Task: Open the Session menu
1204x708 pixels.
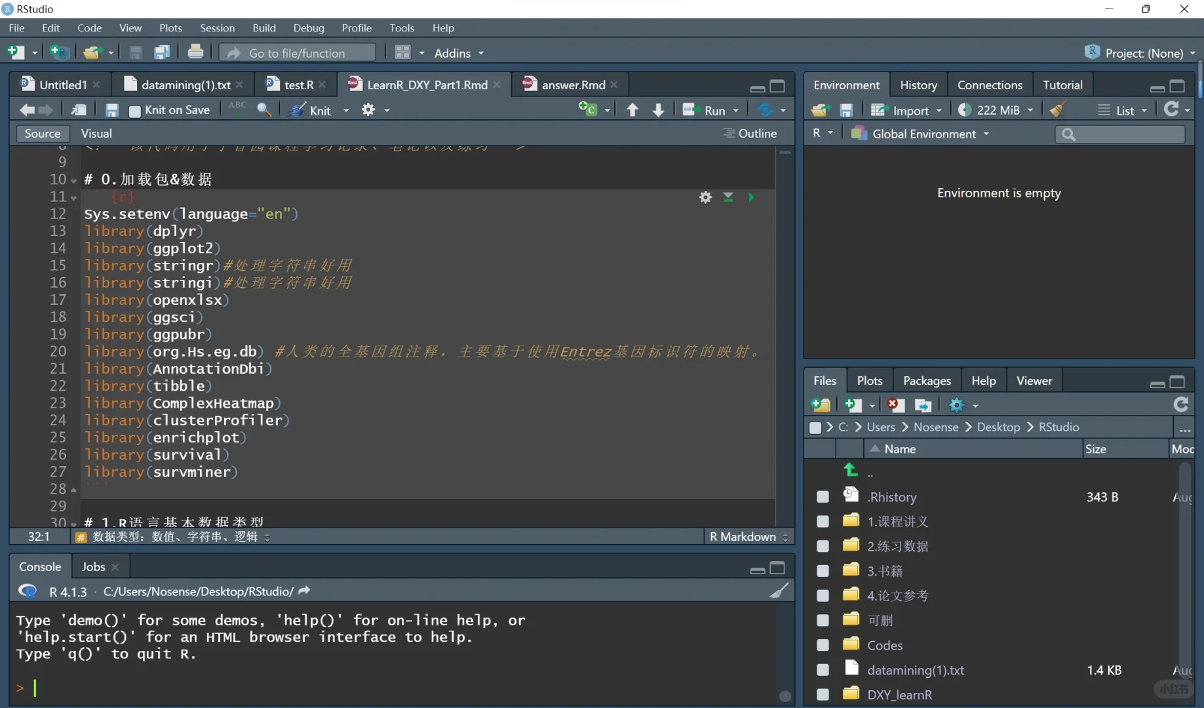Action: 217,28
